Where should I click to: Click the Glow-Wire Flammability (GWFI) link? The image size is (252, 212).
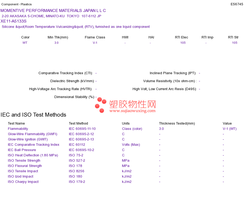(32, 134)
